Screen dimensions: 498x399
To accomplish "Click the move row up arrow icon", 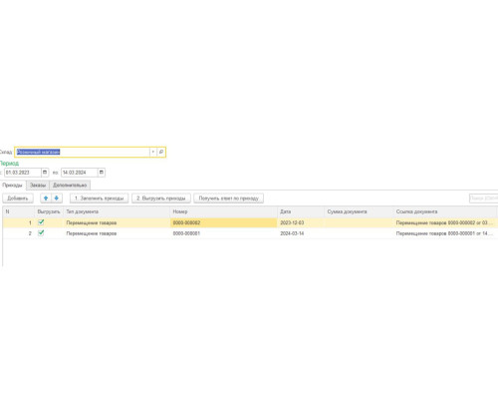I will (46, 199).
